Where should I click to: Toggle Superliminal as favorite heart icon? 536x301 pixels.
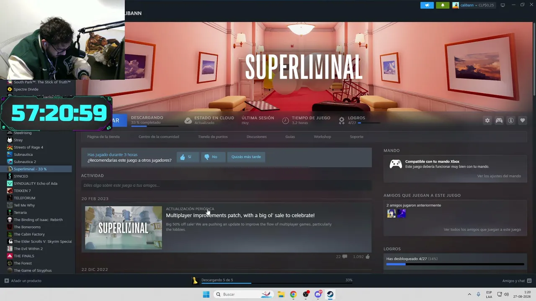click(523, 120)
